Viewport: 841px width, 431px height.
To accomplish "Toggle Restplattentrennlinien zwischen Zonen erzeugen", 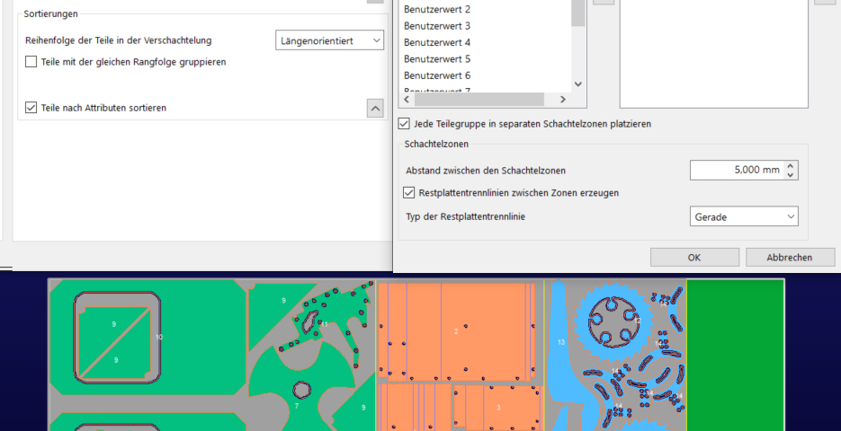I will pos(408,192).
